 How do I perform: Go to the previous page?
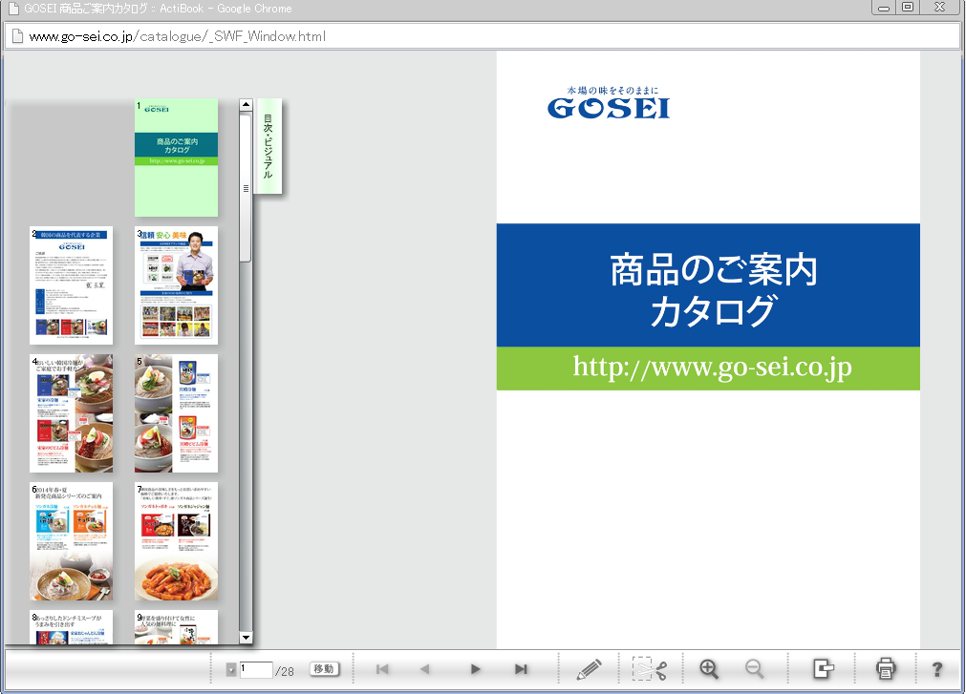click(x=424, y=669)
